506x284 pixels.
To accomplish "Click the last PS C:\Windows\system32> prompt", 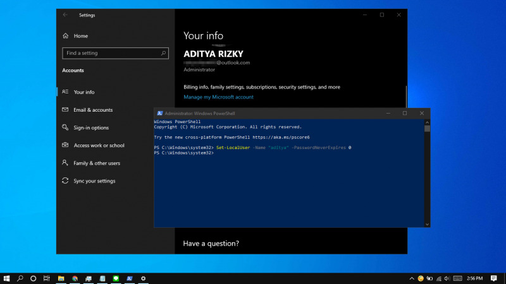I will [x=183, y=153].
